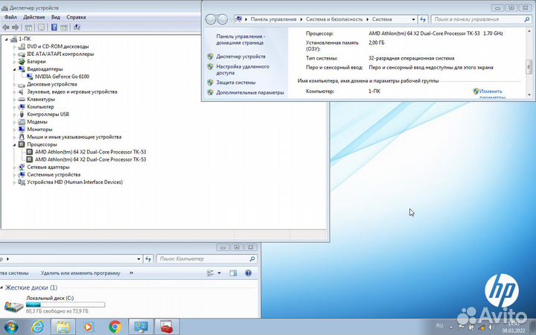Click the red toolbox icon on the taskbar
The image size is (536, 335).
point(166,326)
